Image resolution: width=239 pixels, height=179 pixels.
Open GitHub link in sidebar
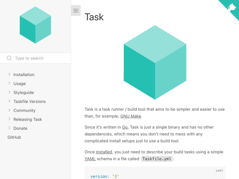(x=14, y=137)
